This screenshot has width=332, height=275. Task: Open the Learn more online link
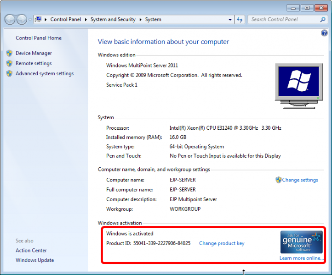[x=302, y=258]
